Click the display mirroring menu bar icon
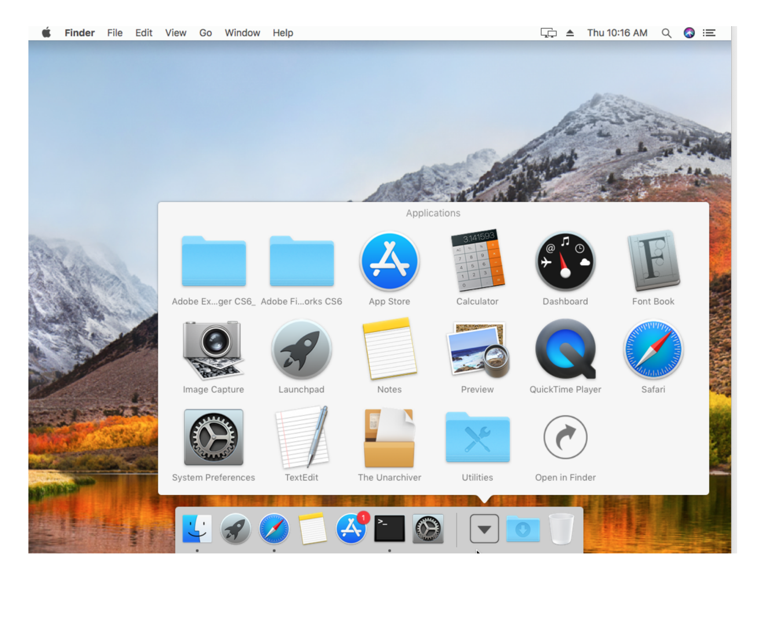Image resolution: width=766 pixels, height=630 pixels. pyautogui.click(x=548, y=33)
